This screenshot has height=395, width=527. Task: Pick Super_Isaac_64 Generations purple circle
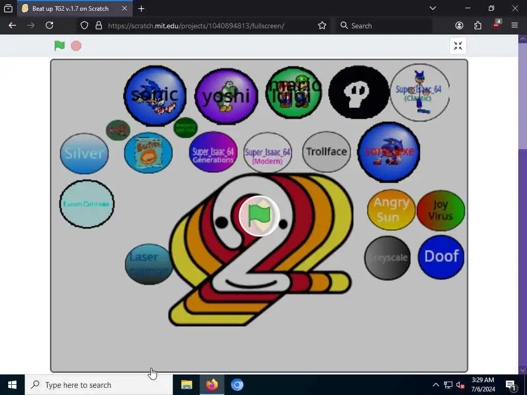213,152
